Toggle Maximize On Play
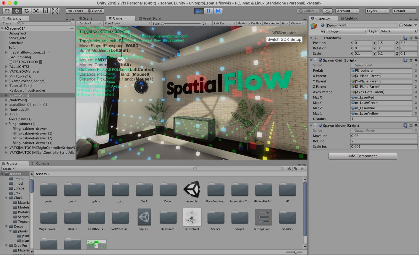The height and width of the screenshot is (255, 419). coord(249,23)
